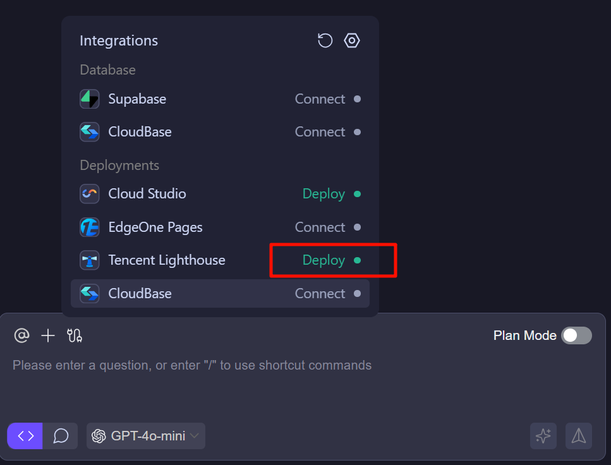Click the sparkle enhance prompt icon
The height and width of the screenshot is (465, 611).
(x=543, y=436)
